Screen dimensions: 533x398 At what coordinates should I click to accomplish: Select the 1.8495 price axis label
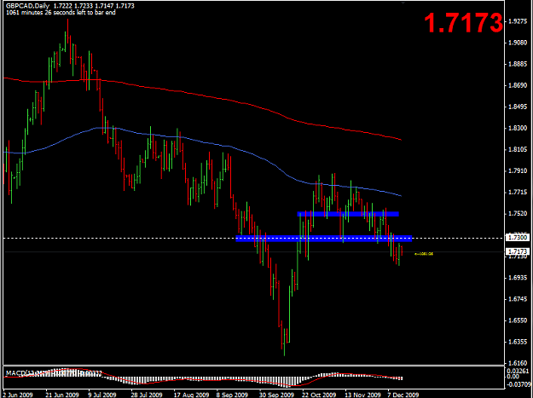coord(518,107)
